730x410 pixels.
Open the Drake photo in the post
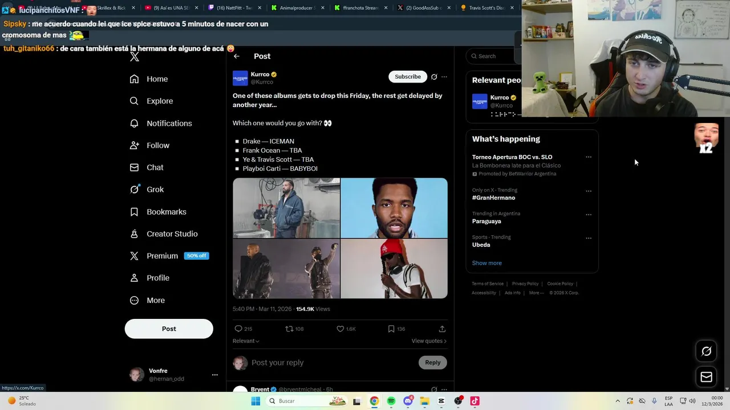(x=286, y=208)
